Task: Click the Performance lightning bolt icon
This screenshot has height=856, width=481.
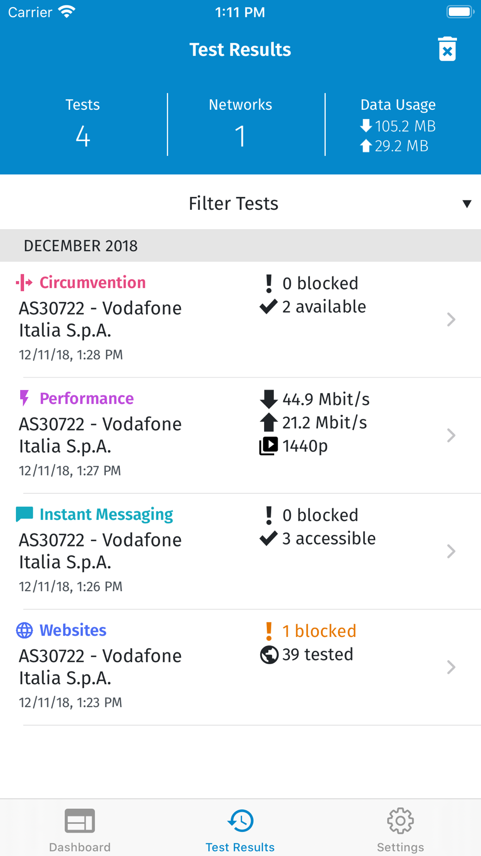Action: [x=24, y=398]
